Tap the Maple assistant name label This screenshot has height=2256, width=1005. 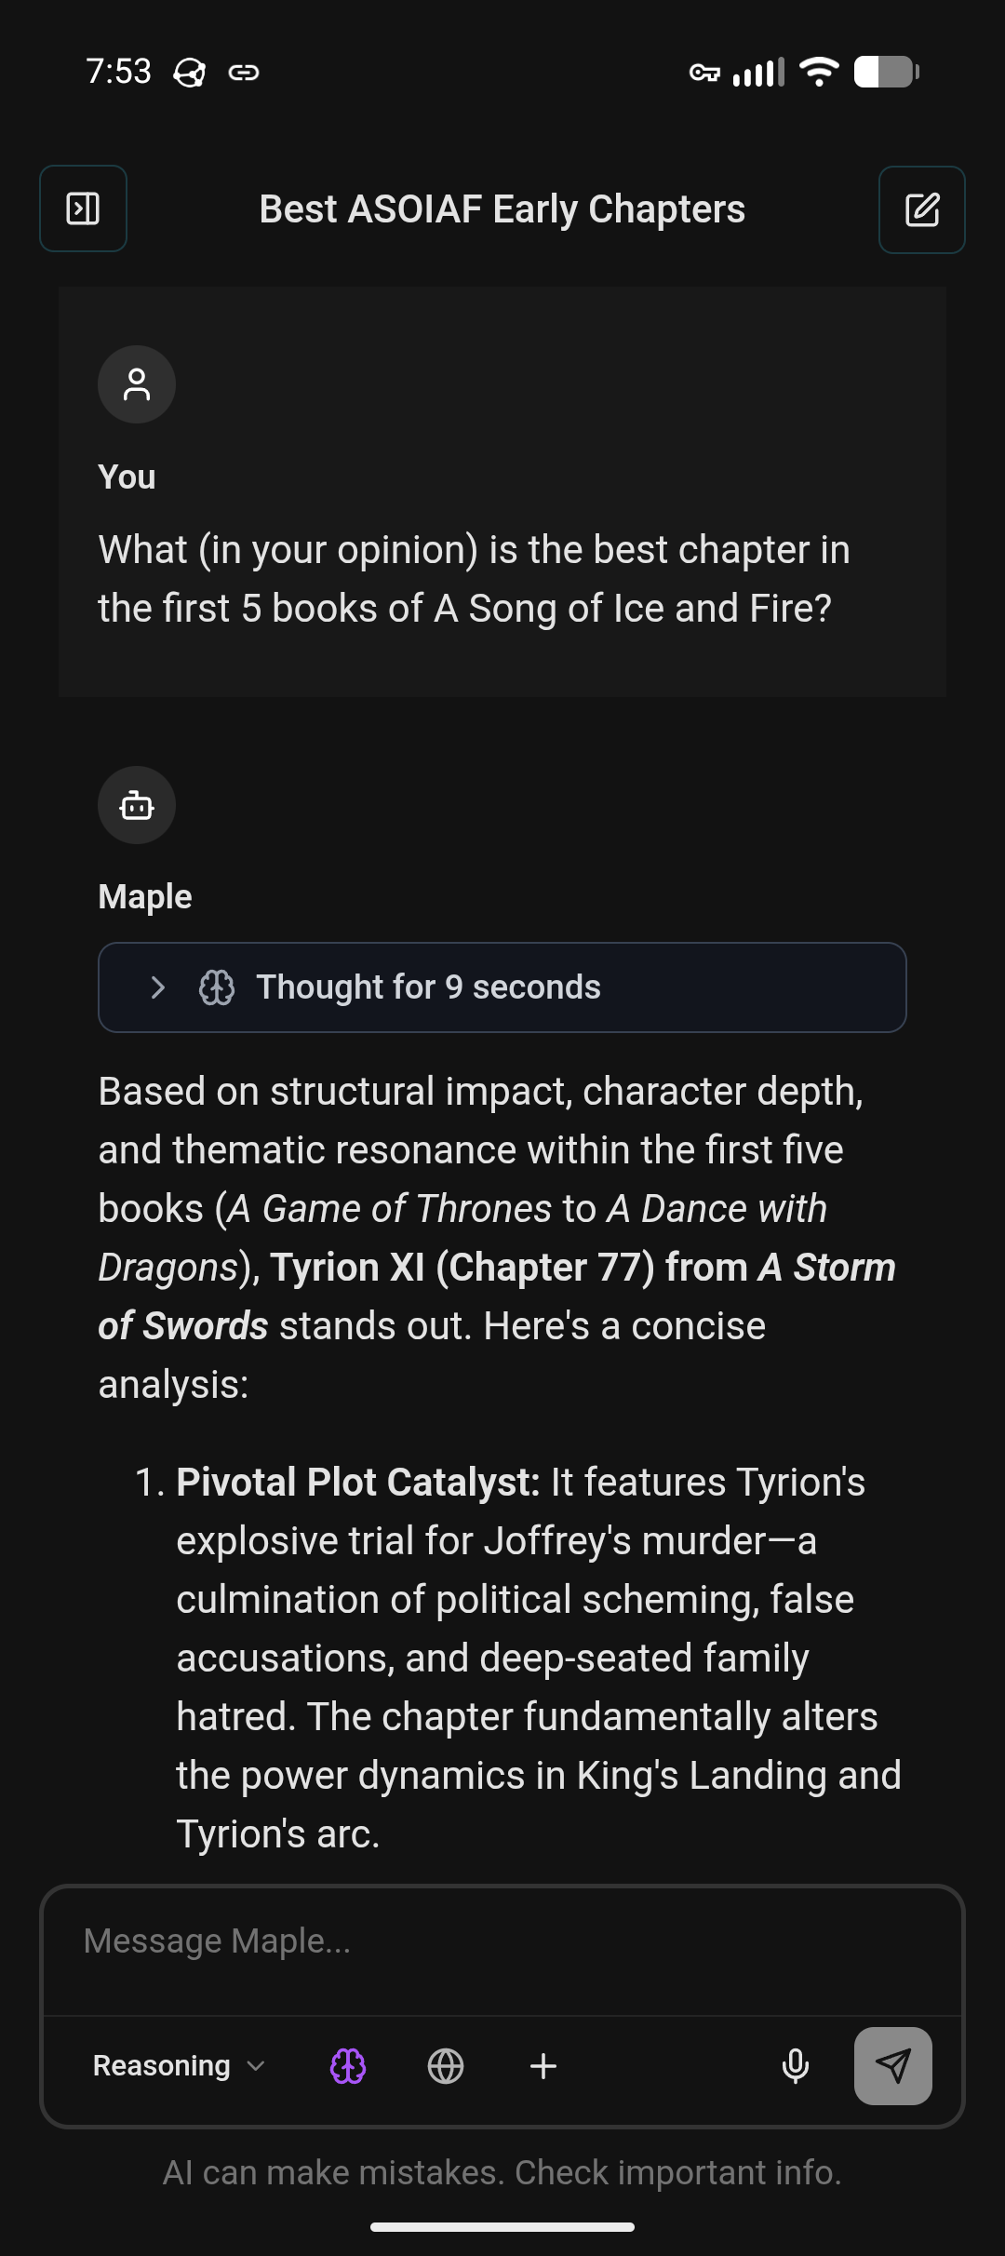click(x=145, y=896)
